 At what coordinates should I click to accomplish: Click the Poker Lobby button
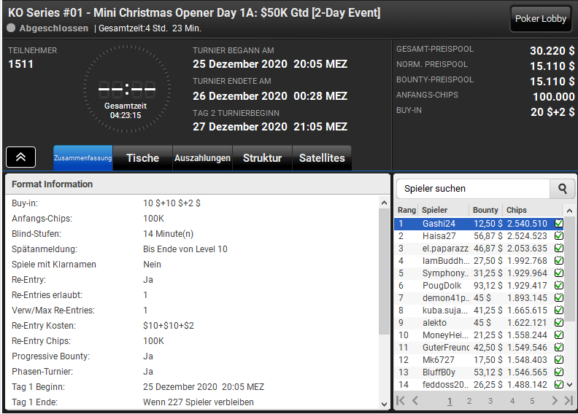tap(540, 19)
